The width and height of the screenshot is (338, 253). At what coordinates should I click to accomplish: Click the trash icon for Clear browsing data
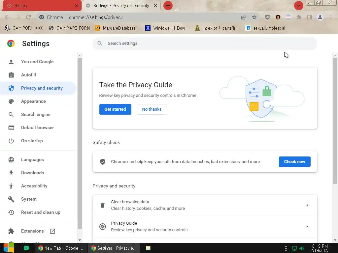pyautogui.click(x=103, y=205)
